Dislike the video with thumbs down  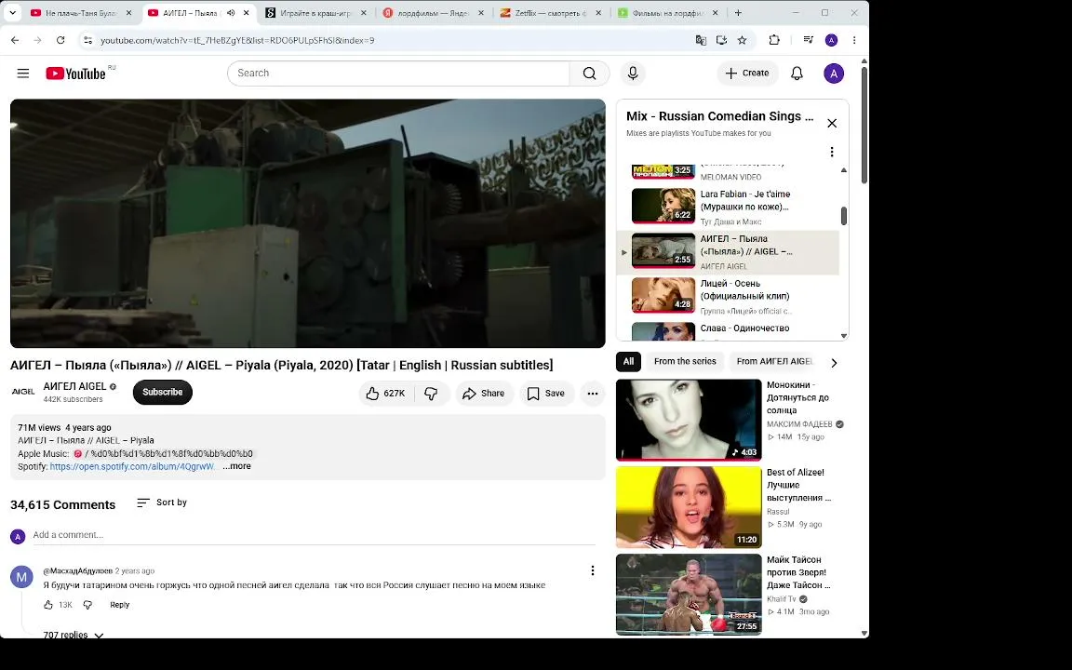tap(432, 393)
